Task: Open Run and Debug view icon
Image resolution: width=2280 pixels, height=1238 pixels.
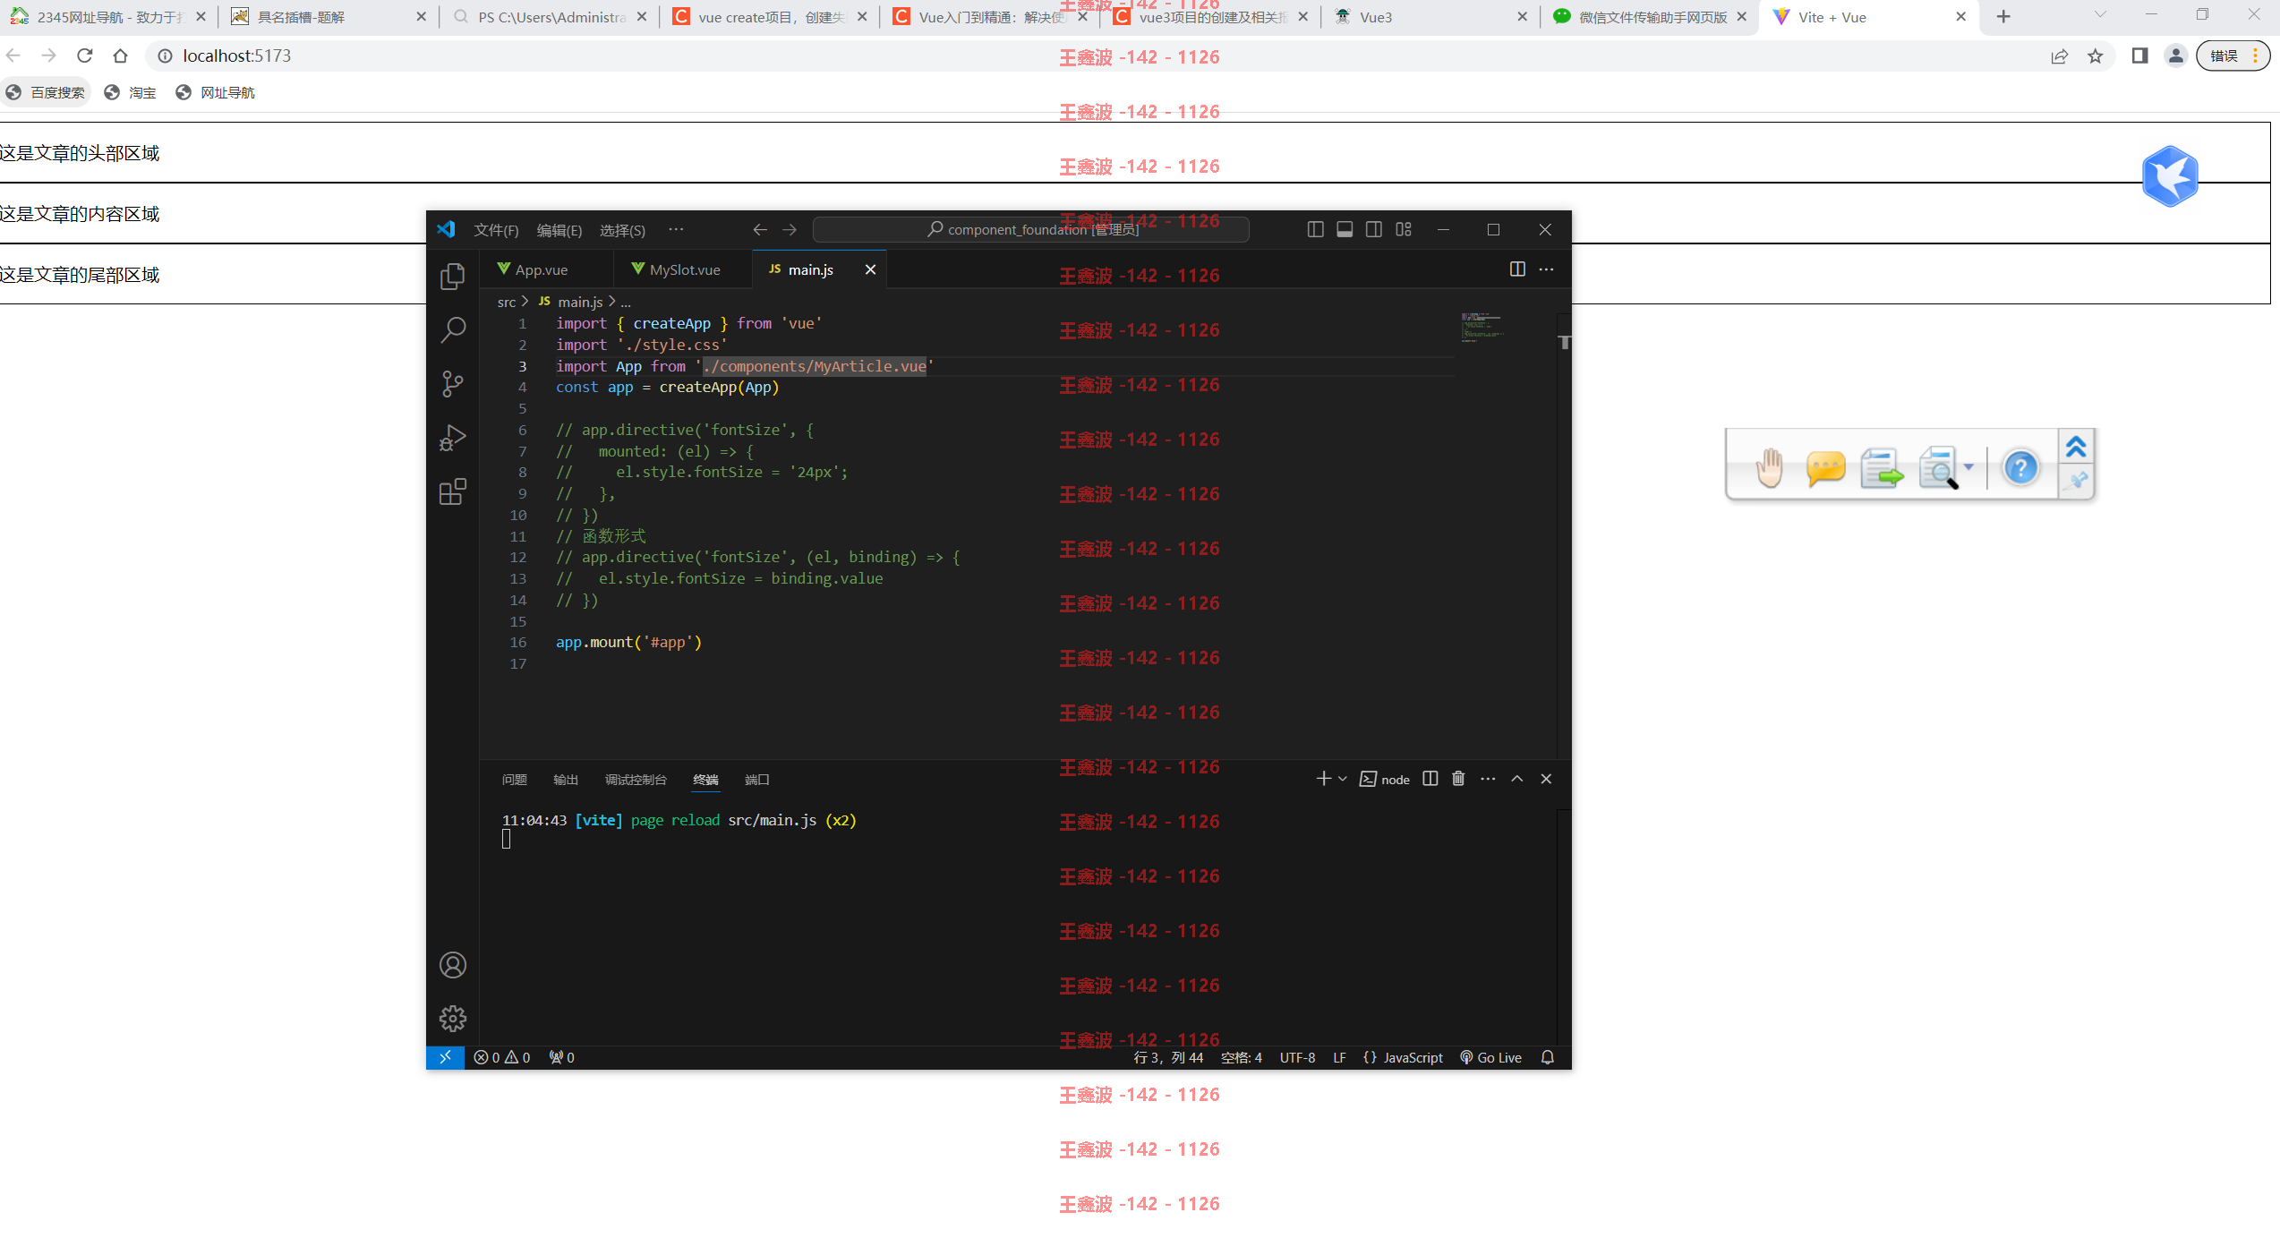Action: [453, 438]
